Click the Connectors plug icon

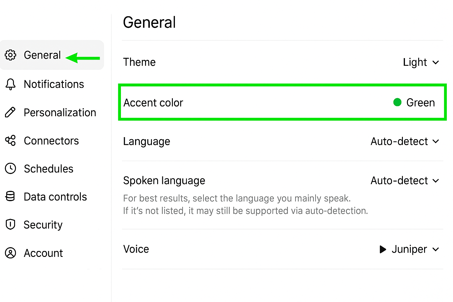point(11,141)
